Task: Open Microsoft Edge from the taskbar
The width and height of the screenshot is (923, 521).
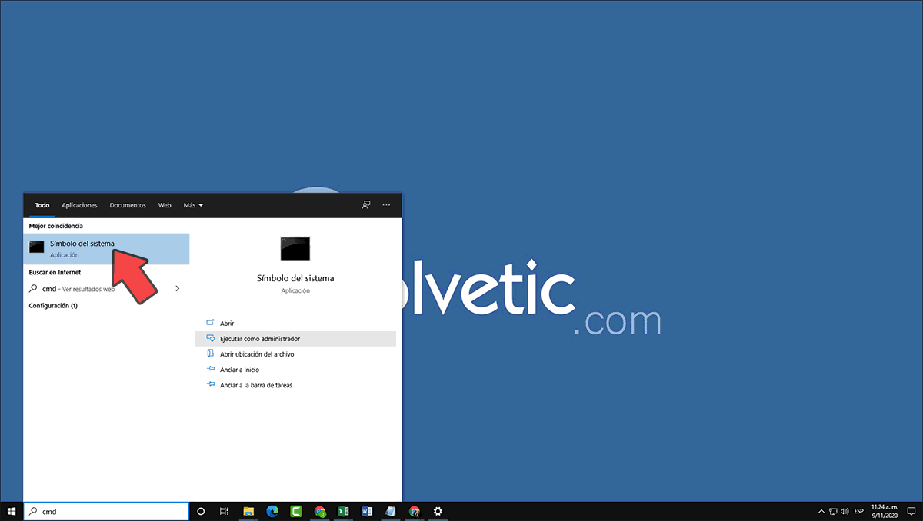Action: point(272,511)
